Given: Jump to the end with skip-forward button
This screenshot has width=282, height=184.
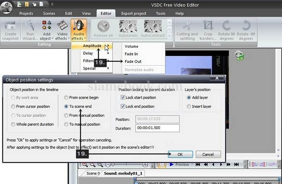Looking at the screenshot, I should coord(236,164).
